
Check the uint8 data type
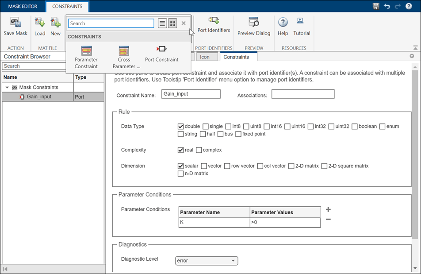[x=246, y=127]
